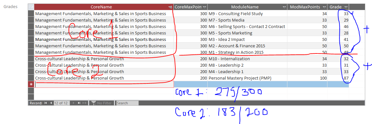The image size is (372, 124).
Task: Go to the previous record in navigator
Action: (x=51, y=103)
